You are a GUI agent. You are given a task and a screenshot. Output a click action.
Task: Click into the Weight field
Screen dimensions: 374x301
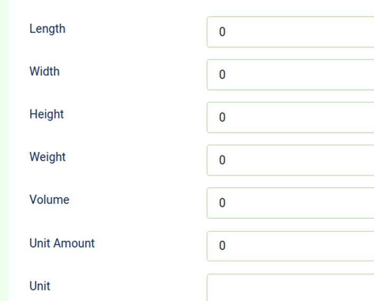point(291,160)
